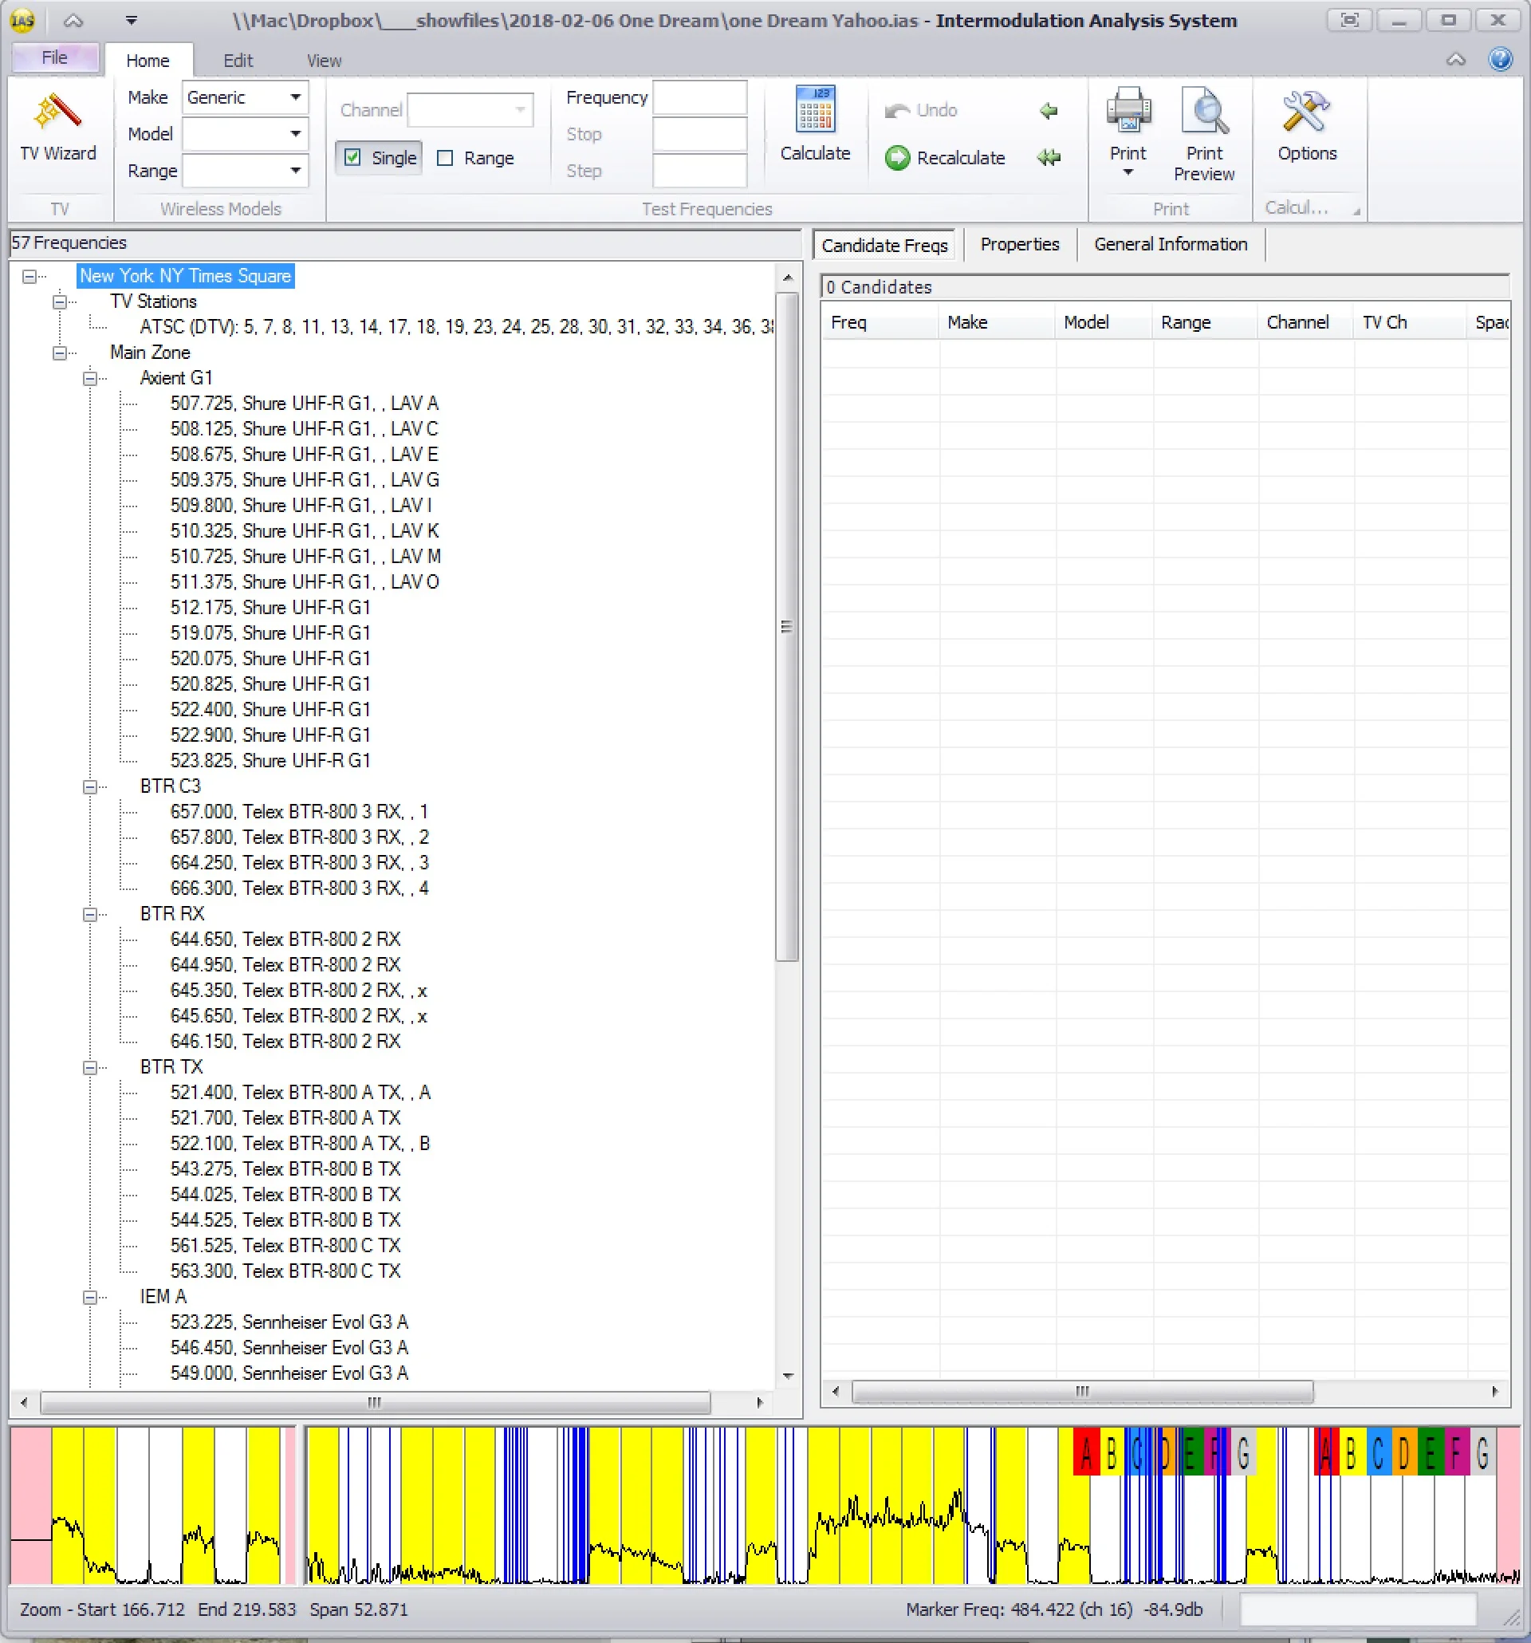The image size is (1531, 1643).
Task: Click the Stop input field
Action: [x=700, y=134]
